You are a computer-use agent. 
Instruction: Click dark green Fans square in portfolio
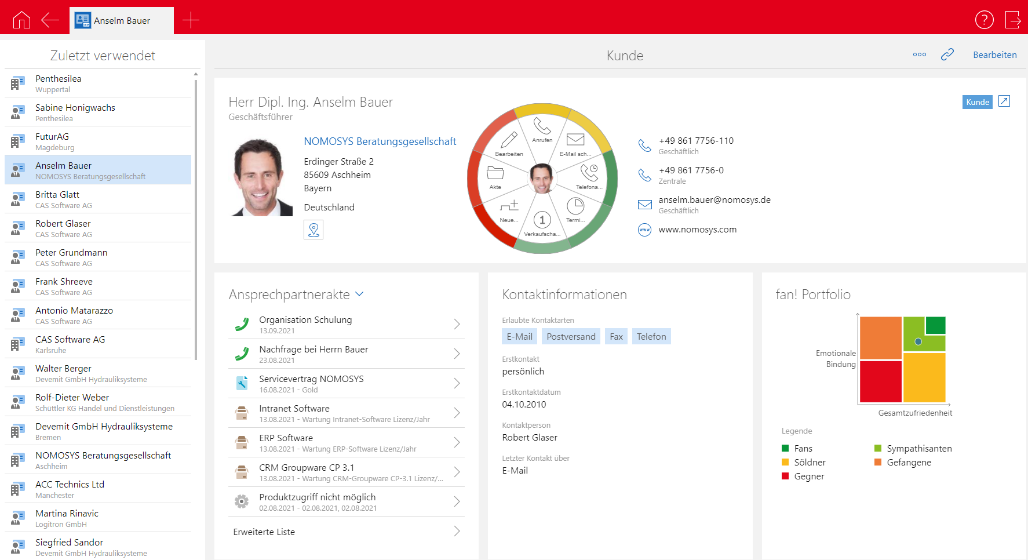coord(935,325)
